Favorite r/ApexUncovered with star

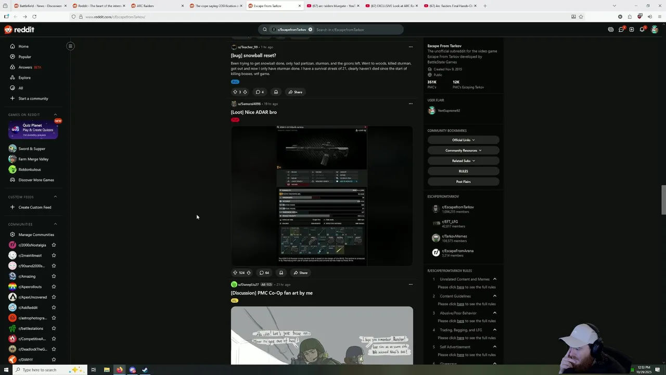(x=54, y=297)
